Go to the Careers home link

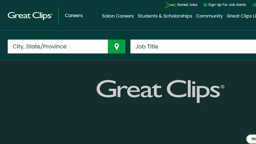(74, 16)
